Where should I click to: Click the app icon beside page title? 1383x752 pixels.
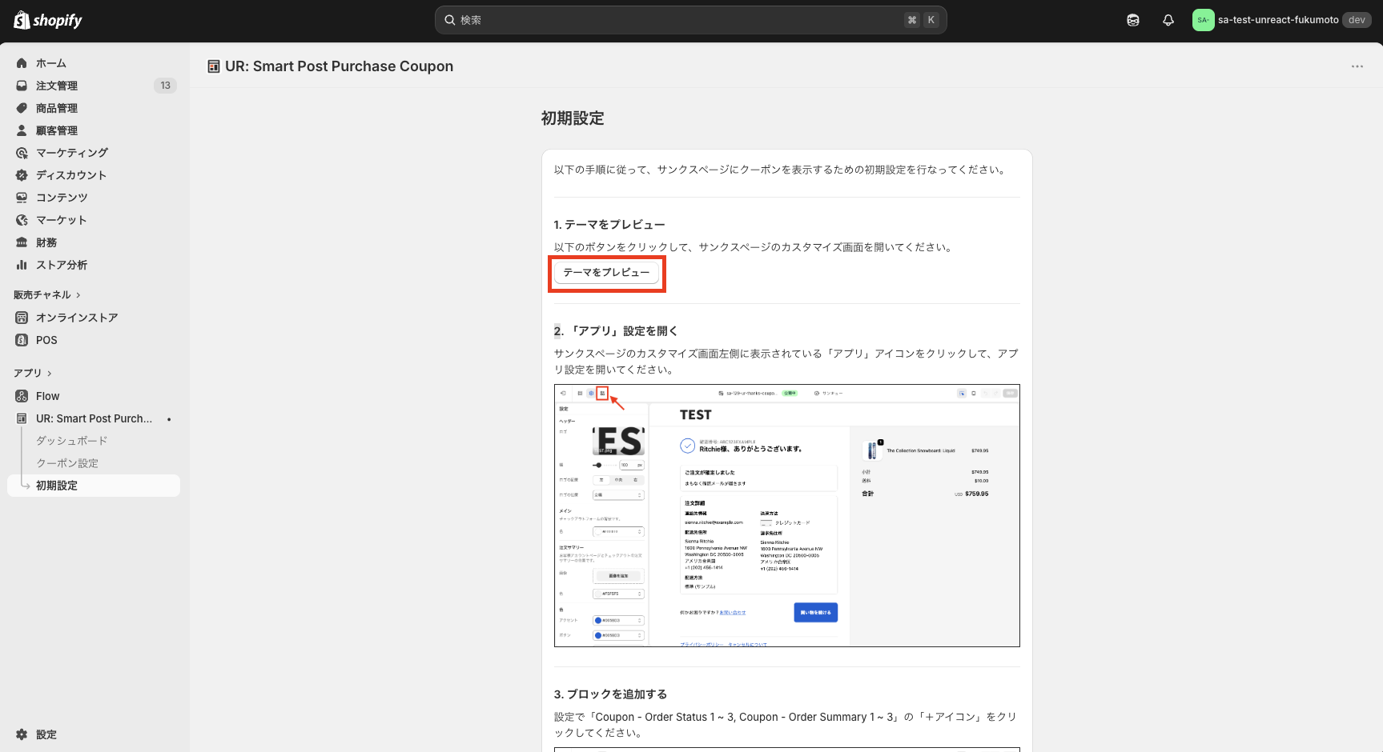coord(214,66)
